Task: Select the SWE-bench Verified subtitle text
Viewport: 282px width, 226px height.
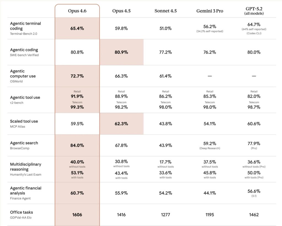Action: [24, 55]
